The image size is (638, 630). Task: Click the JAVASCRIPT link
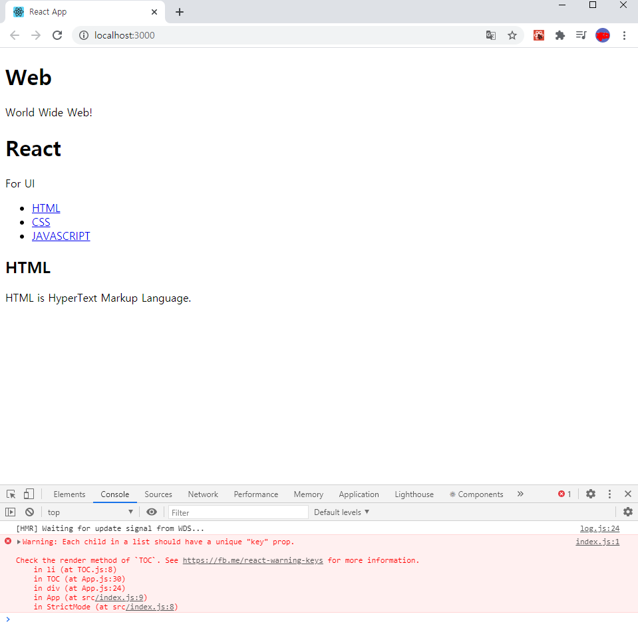[x=61, y=236]
